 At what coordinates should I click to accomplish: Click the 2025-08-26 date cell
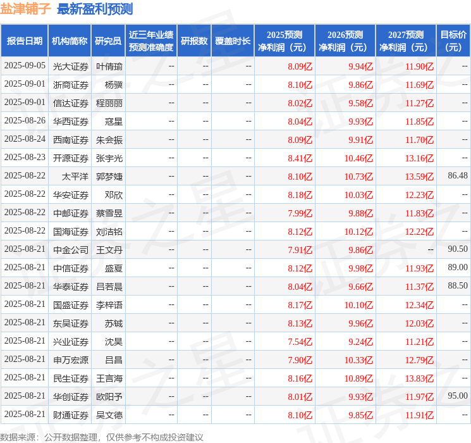pos(25,121)
